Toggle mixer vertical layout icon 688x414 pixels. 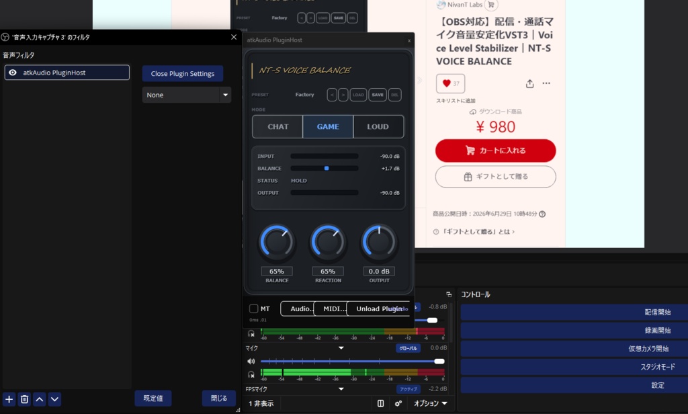pyautogui.click(x=380, y=403)
